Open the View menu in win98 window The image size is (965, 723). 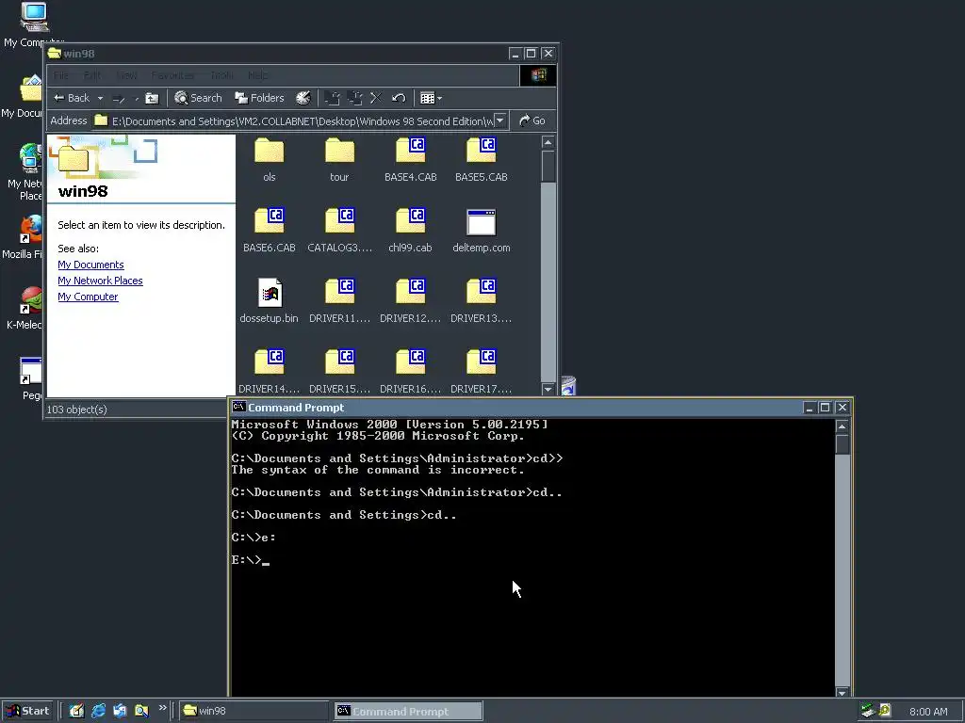tap(126, 75)
